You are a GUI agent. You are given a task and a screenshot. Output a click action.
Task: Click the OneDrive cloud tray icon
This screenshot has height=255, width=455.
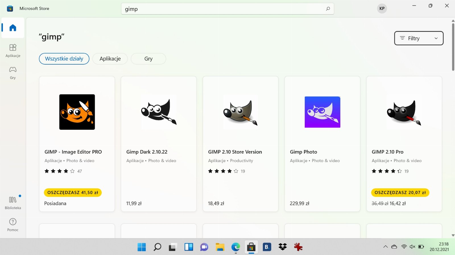(394, 247)
